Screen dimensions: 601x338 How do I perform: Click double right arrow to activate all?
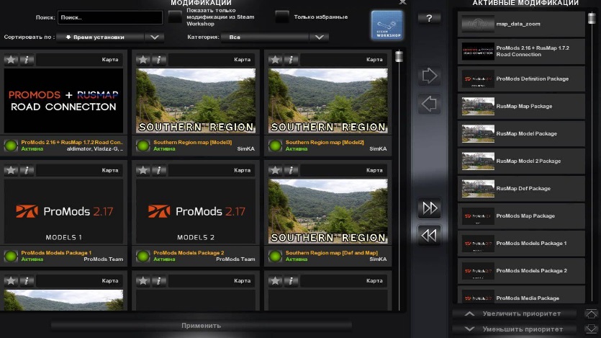click(430, 208)
